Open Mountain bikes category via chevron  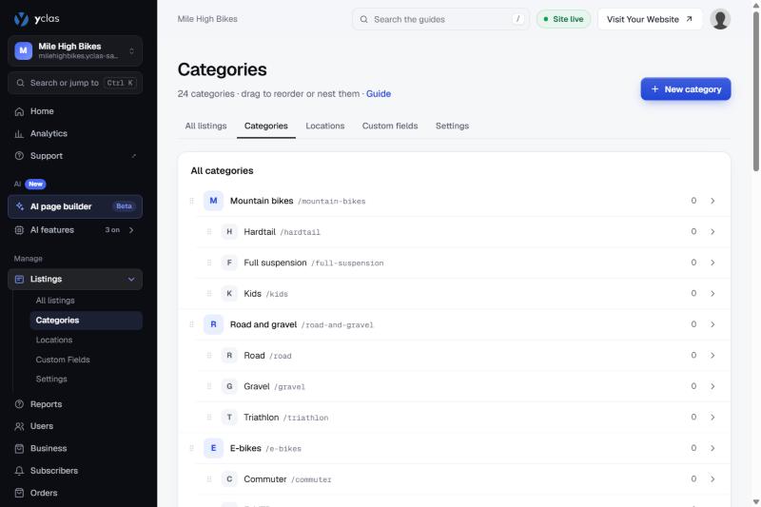(x=712, y=201)
